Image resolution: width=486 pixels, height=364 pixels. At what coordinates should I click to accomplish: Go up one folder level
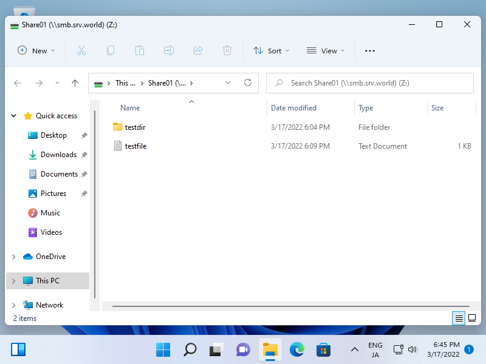75,83
